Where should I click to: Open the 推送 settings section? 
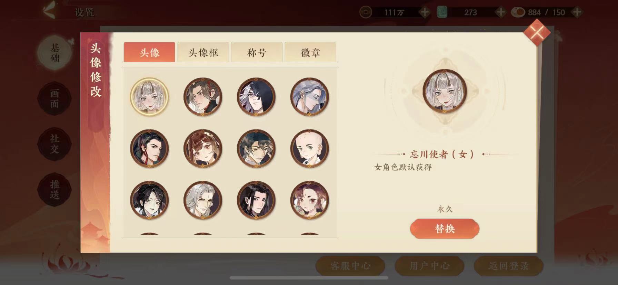point(54,190)
